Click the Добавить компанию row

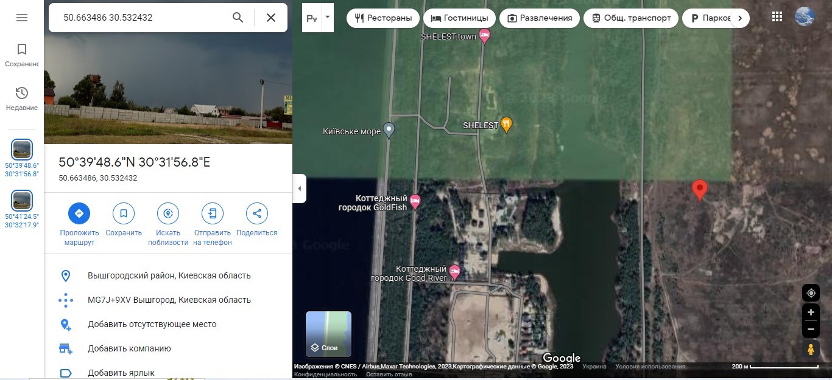168,348
